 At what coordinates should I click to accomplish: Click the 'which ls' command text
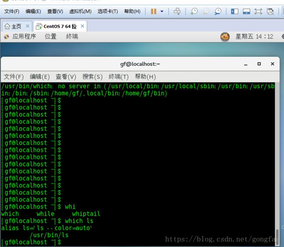pos(79,221)
